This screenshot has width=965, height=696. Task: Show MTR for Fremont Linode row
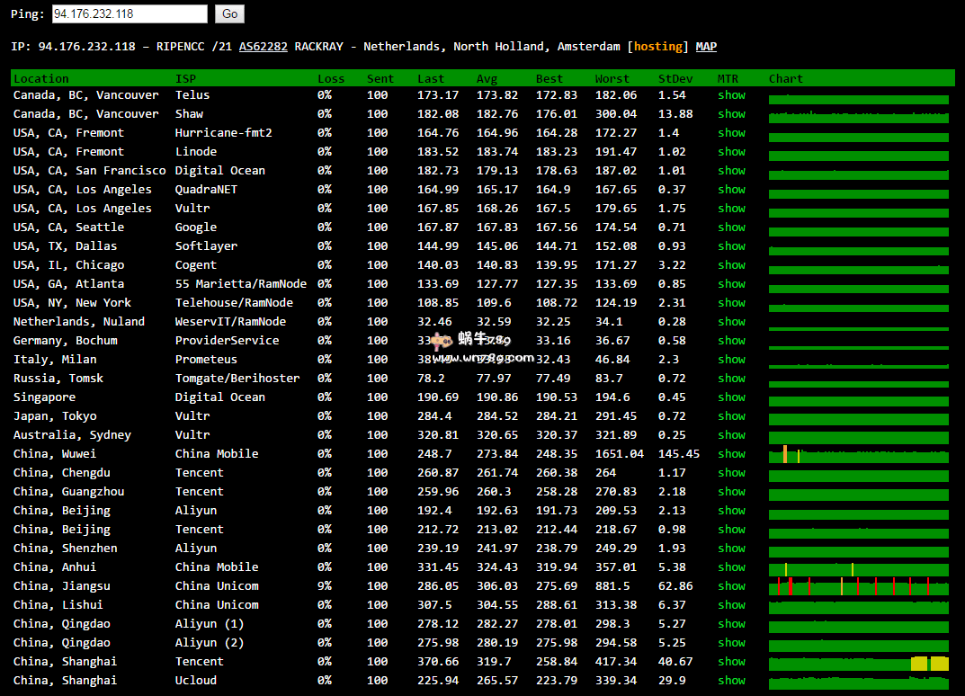click(731, 152)
